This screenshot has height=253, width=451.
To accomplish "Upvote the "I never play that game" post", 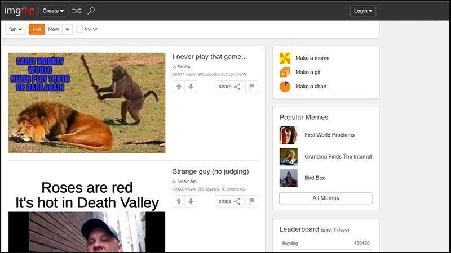I will pos(179,87).
